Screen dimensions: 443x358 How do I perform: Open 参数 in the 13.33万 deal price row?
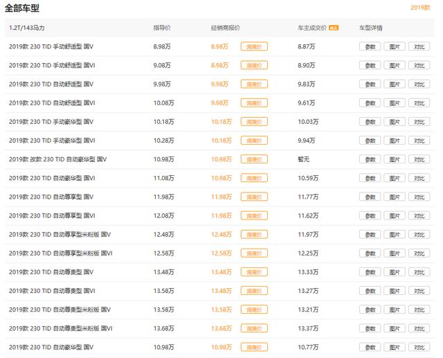(370, 272)
